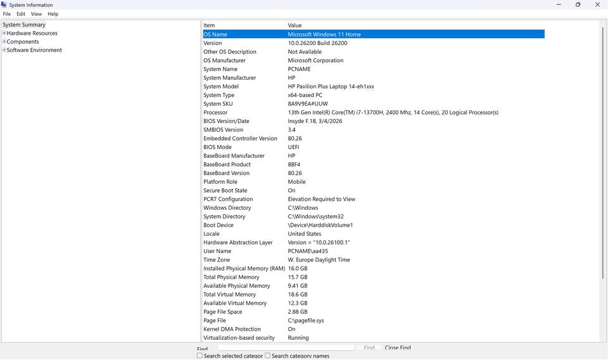Select the PCR7 Configuration row
Screen dimensions: 608x360
pyautogui.click(x=374, y=199)
